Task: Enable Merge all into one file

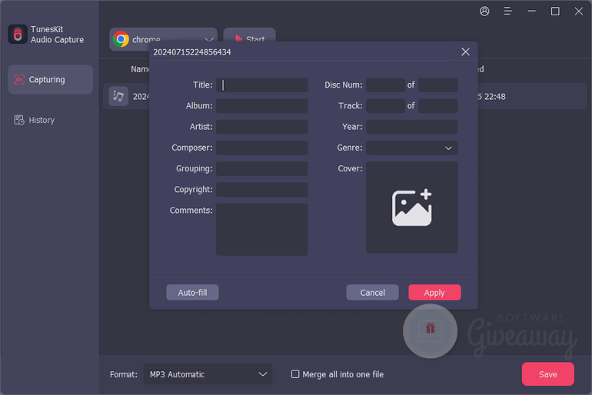Action: click(295, 374)
